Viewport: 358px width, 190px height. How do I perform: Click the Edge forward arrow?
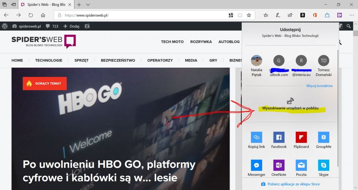click(x=19, y=15)
